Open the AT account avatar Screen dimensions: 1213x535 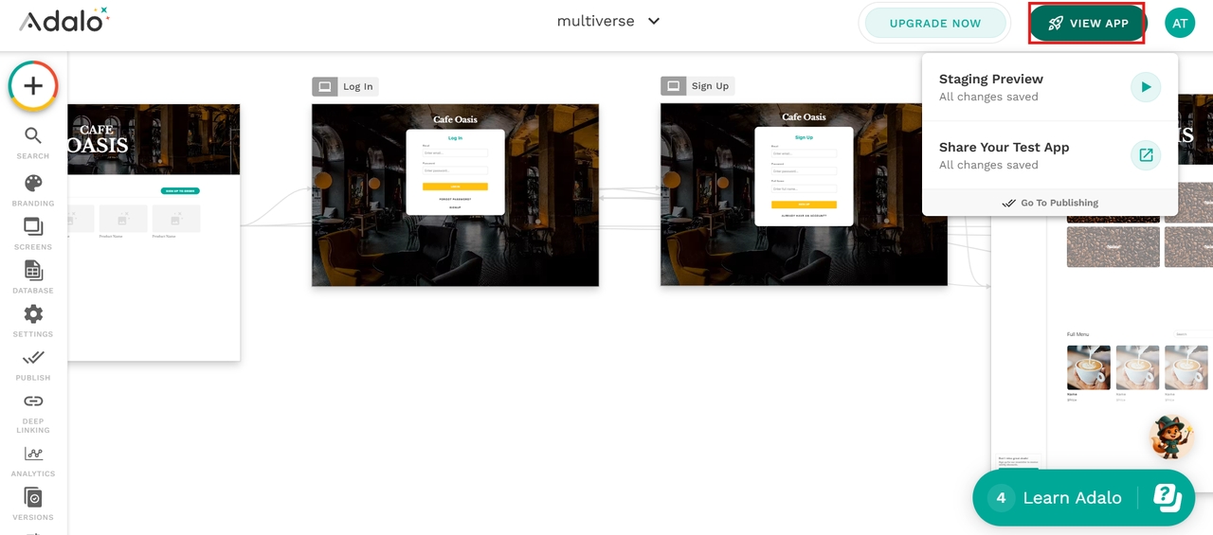click(x=1180, y=23)
